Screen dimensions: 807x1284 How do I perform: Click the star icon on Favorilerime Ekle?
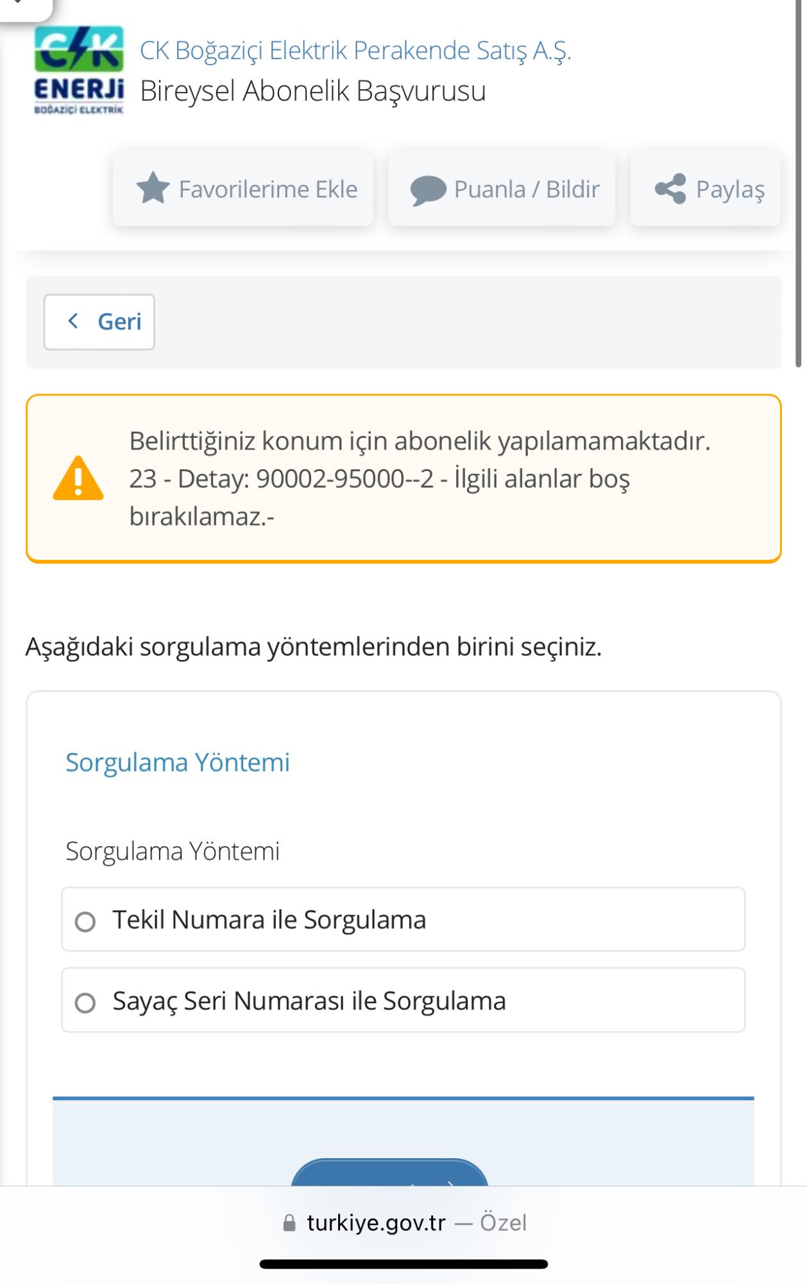pos(153,189)
